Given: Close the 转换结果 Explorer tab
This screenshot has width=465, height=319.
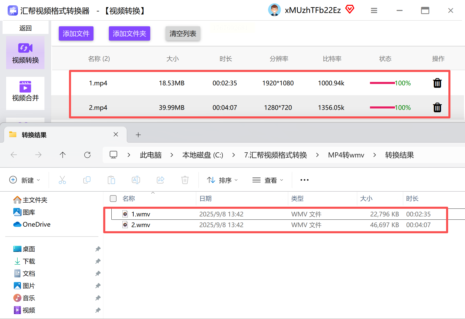Looking at the screenshot, I should click(116, 134).
